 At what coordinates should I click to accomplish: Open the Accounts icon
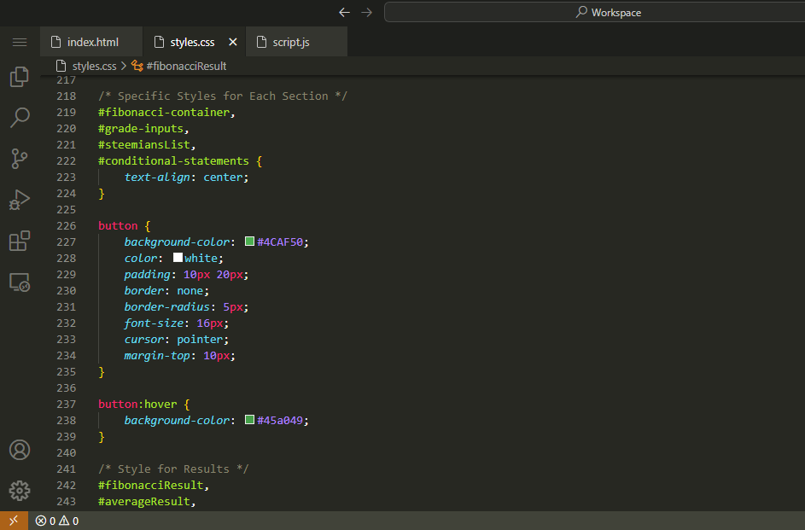coord(19,450)
